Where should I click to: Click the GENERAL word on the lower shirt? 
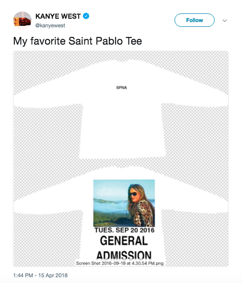124,241
